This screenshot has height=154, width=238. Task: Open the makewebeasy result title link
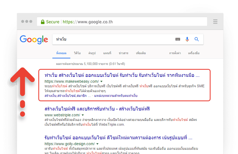[122, 75]
